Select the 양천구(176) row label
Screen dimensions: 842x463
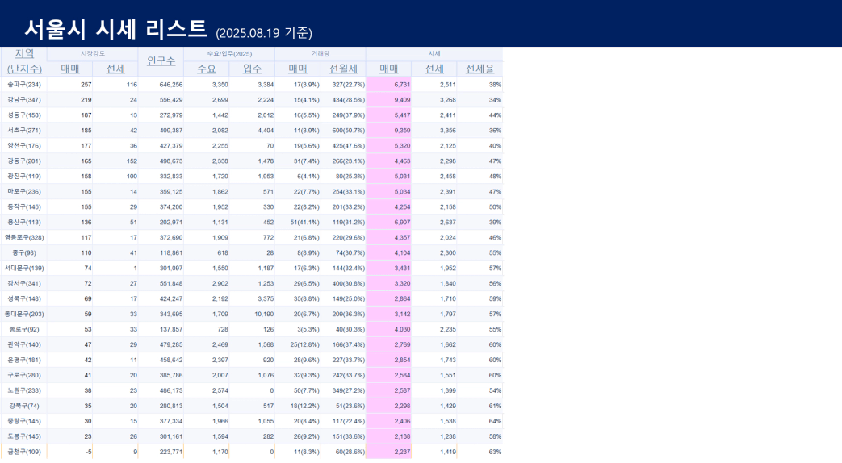tap(23, 145)
